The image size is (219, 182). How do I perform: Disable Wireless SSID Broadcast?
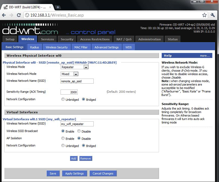[x=79, y=131]
